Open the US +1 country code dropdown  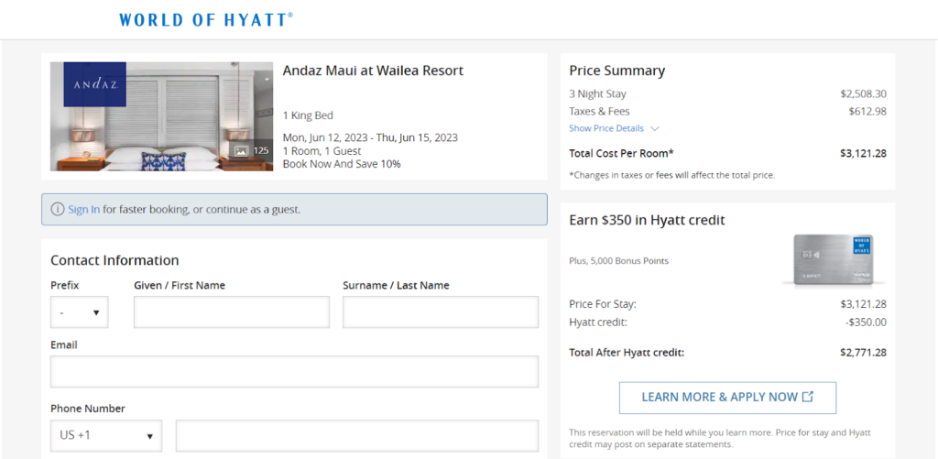click(x=106, y=435)
